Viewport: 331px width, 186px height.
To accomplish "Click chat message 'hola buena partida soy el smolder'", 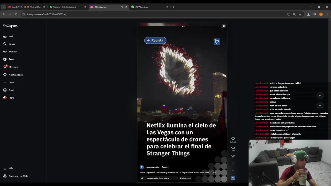I will point(286,134).
